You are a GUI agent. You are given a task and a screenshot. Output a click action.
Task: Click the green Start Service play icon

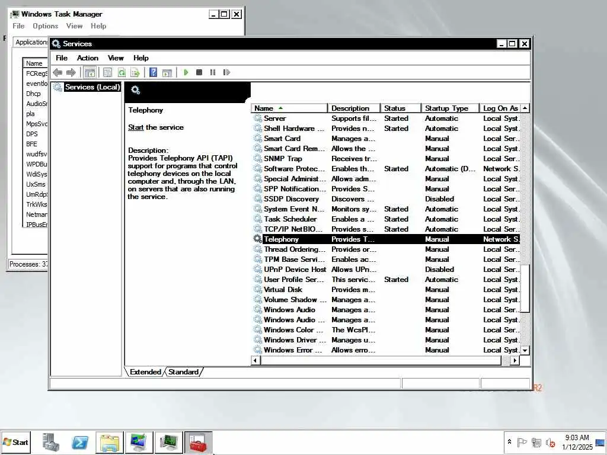tap(186, 72)
